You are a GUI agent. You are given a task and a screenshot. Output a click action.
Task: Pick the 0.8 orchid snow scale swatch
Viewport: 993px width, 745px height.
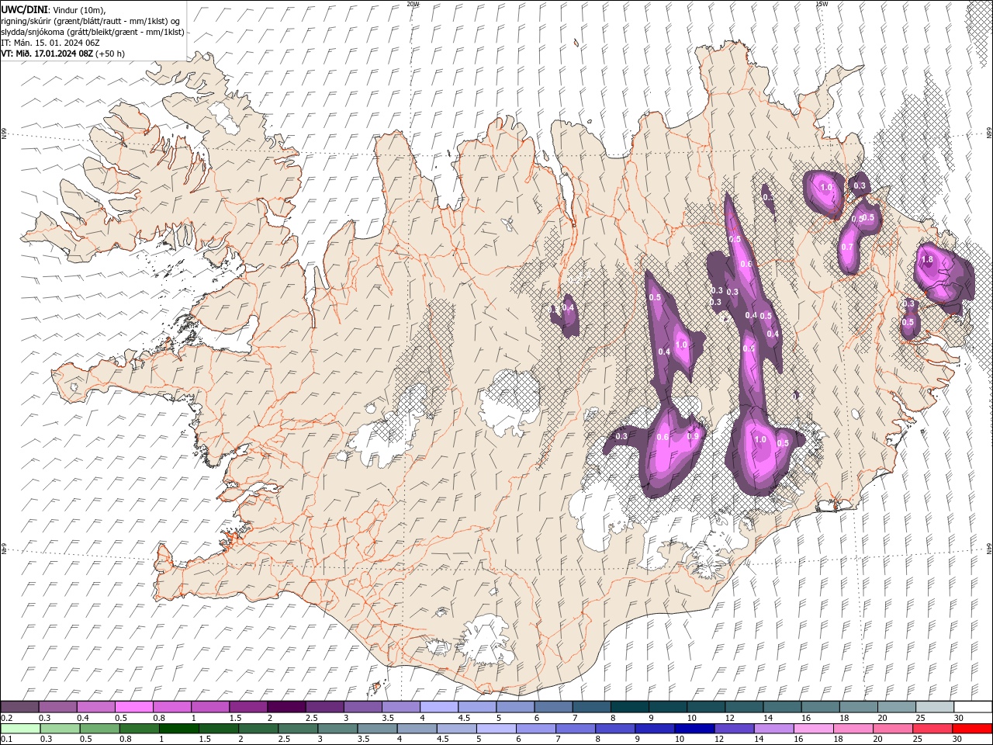click(x=171, y=707)
